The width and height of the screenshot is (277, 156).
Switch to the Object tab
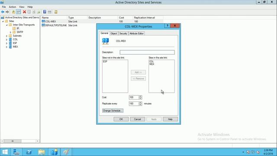point(113,33)
